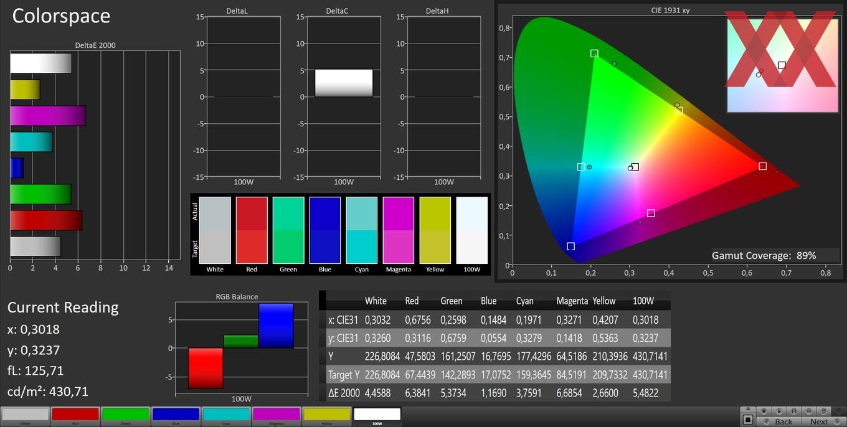Screen dimensions: 847x427
Task: Select the Blue patch in bottom strip
Action: [x=176, y=416]
